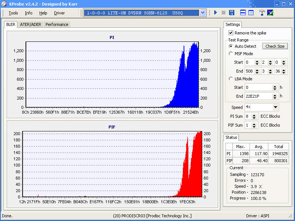Image resolution: width=295 pixels, height=221 pixels.
Task: Select the Status tab
Action: [231, 137]
